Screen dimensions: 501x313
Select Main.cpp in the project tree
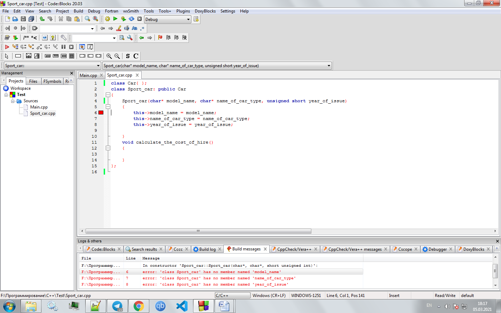39,107
